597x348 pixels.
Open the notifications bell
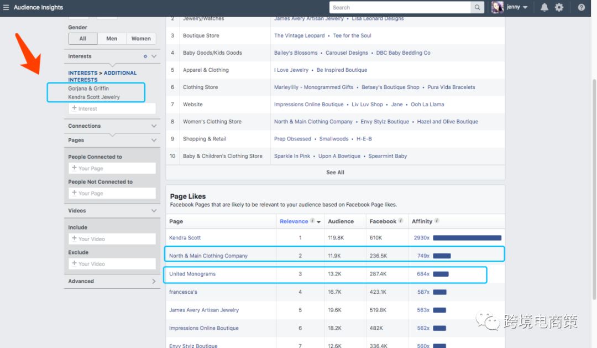(x=544, y=7)
